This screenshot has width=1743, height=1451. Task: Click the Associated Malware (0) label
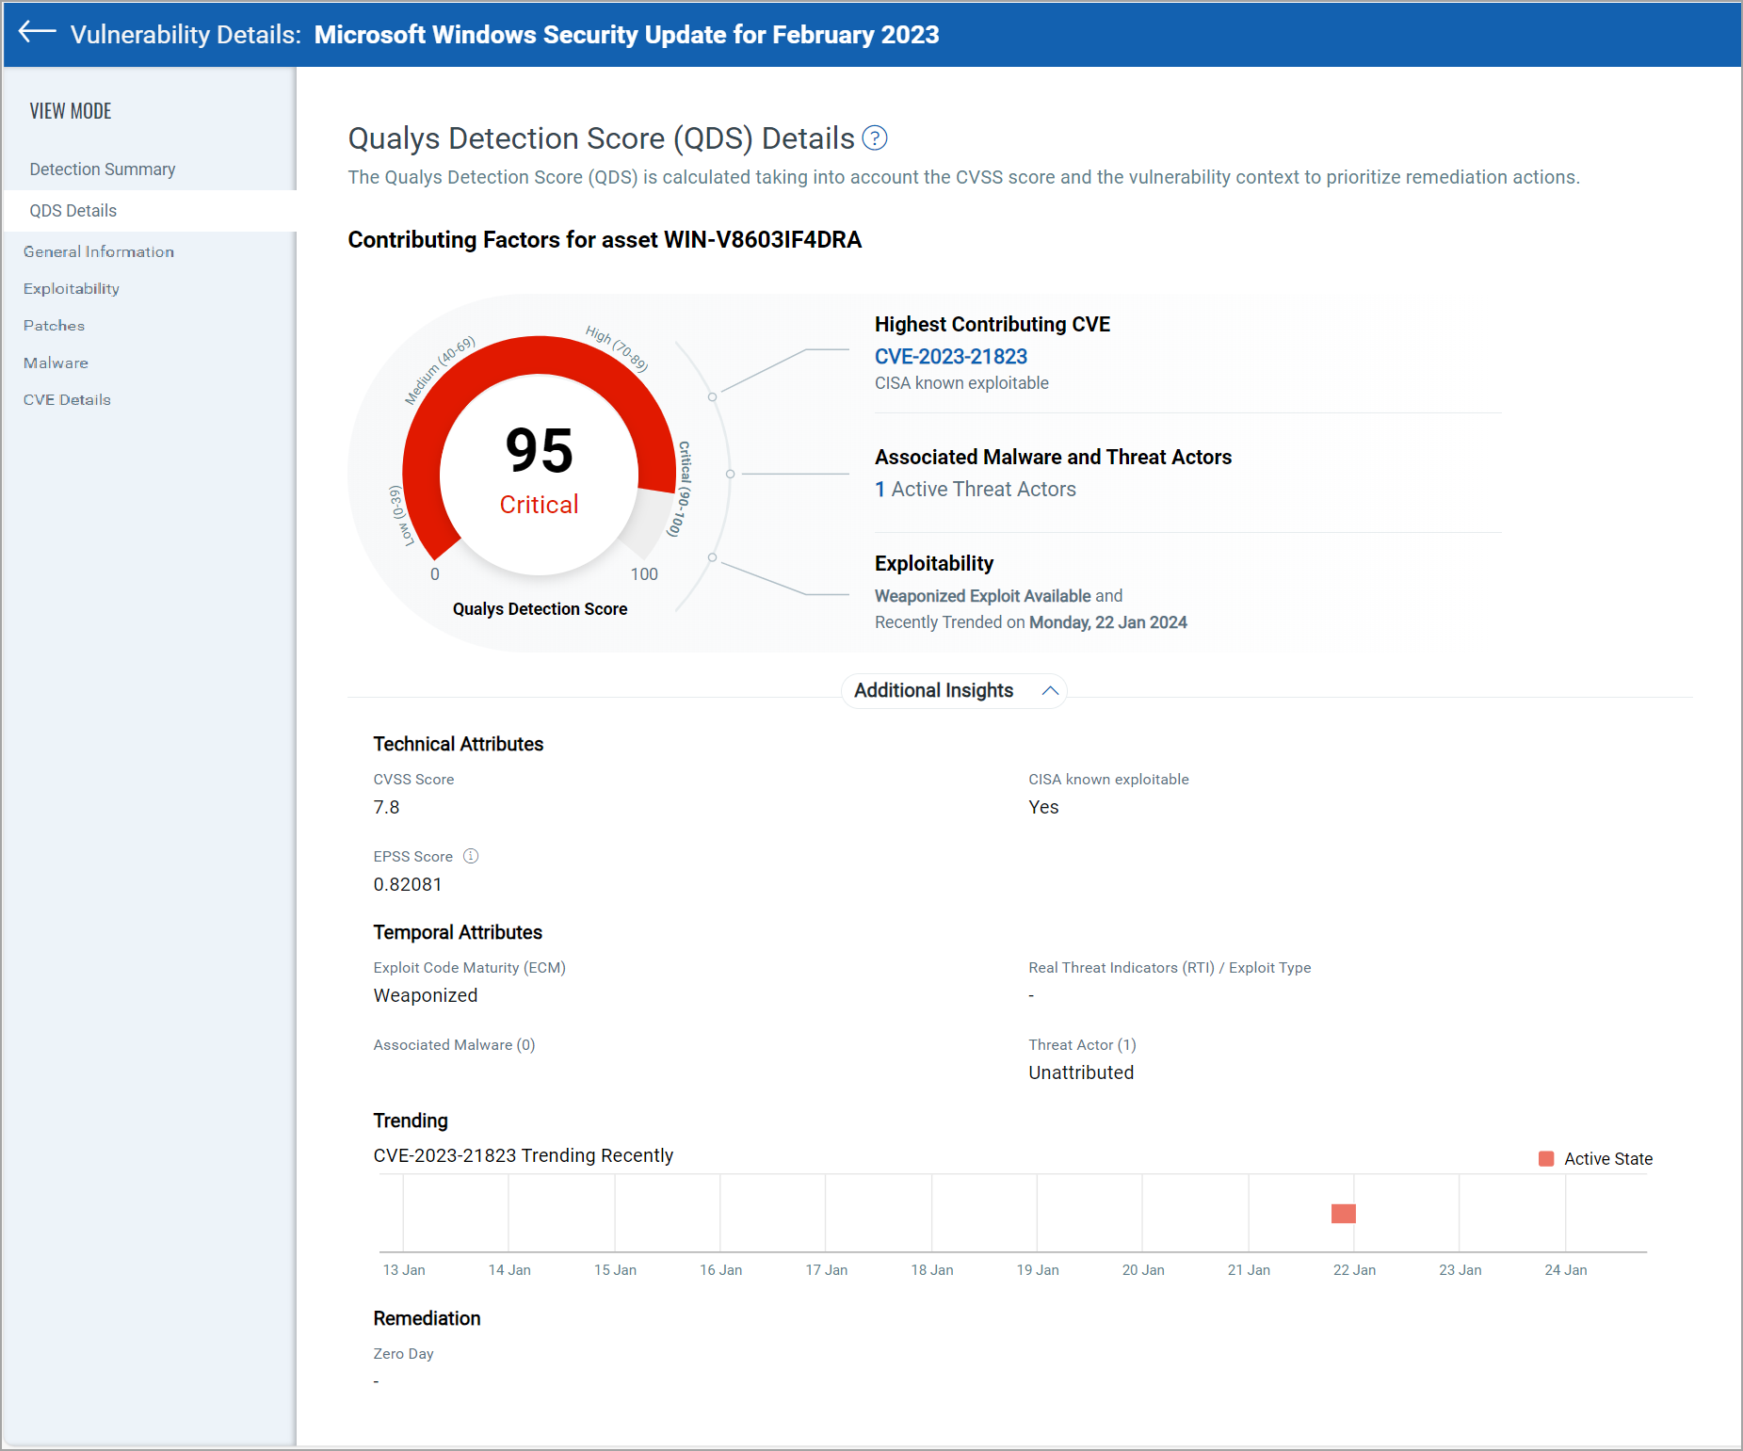tap(454, 1044)
